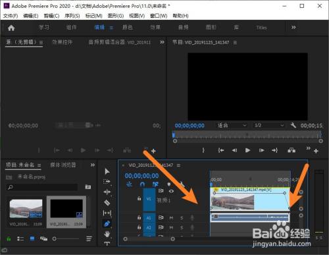
Task: Open playback resolution 1/2 dropdown
Action: coord(269,125)
